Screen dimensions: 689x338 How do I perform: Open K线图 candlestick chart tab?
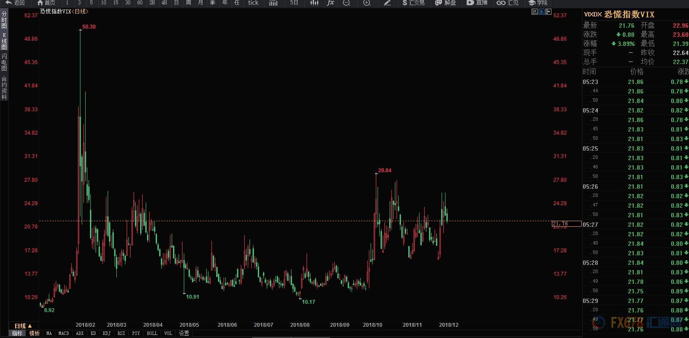coord(4,41)
